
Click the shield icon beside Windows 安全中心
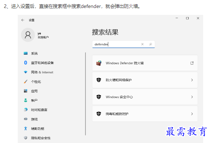99,97
